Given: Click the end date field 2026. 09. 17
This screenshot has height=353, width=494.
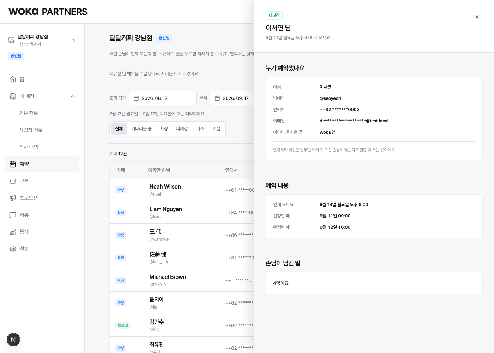Looking at the screenshot, I should pyautogui.click(x=232, y=98).
